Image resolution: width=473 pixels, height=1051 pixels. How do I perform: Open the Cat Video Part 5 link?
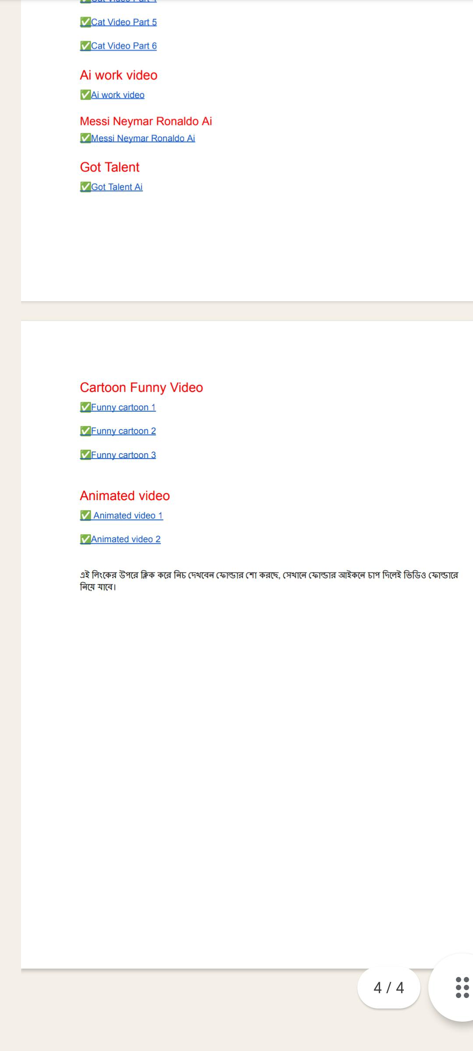(124, 22)
